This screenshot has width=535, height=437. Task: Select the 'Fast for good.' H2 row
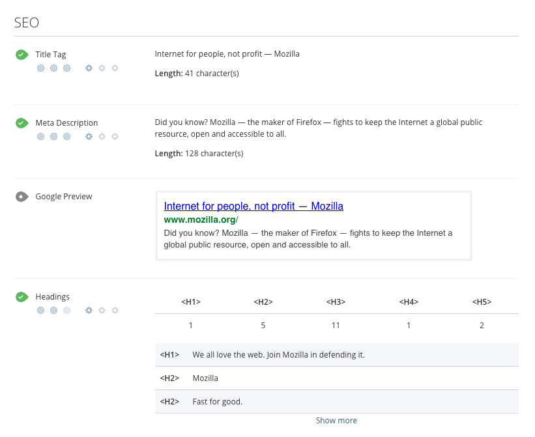(x=337, y=402)
